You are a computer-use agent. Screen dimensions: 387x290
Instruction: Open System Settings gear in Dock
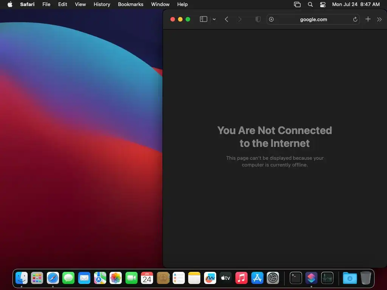point(273,278)
